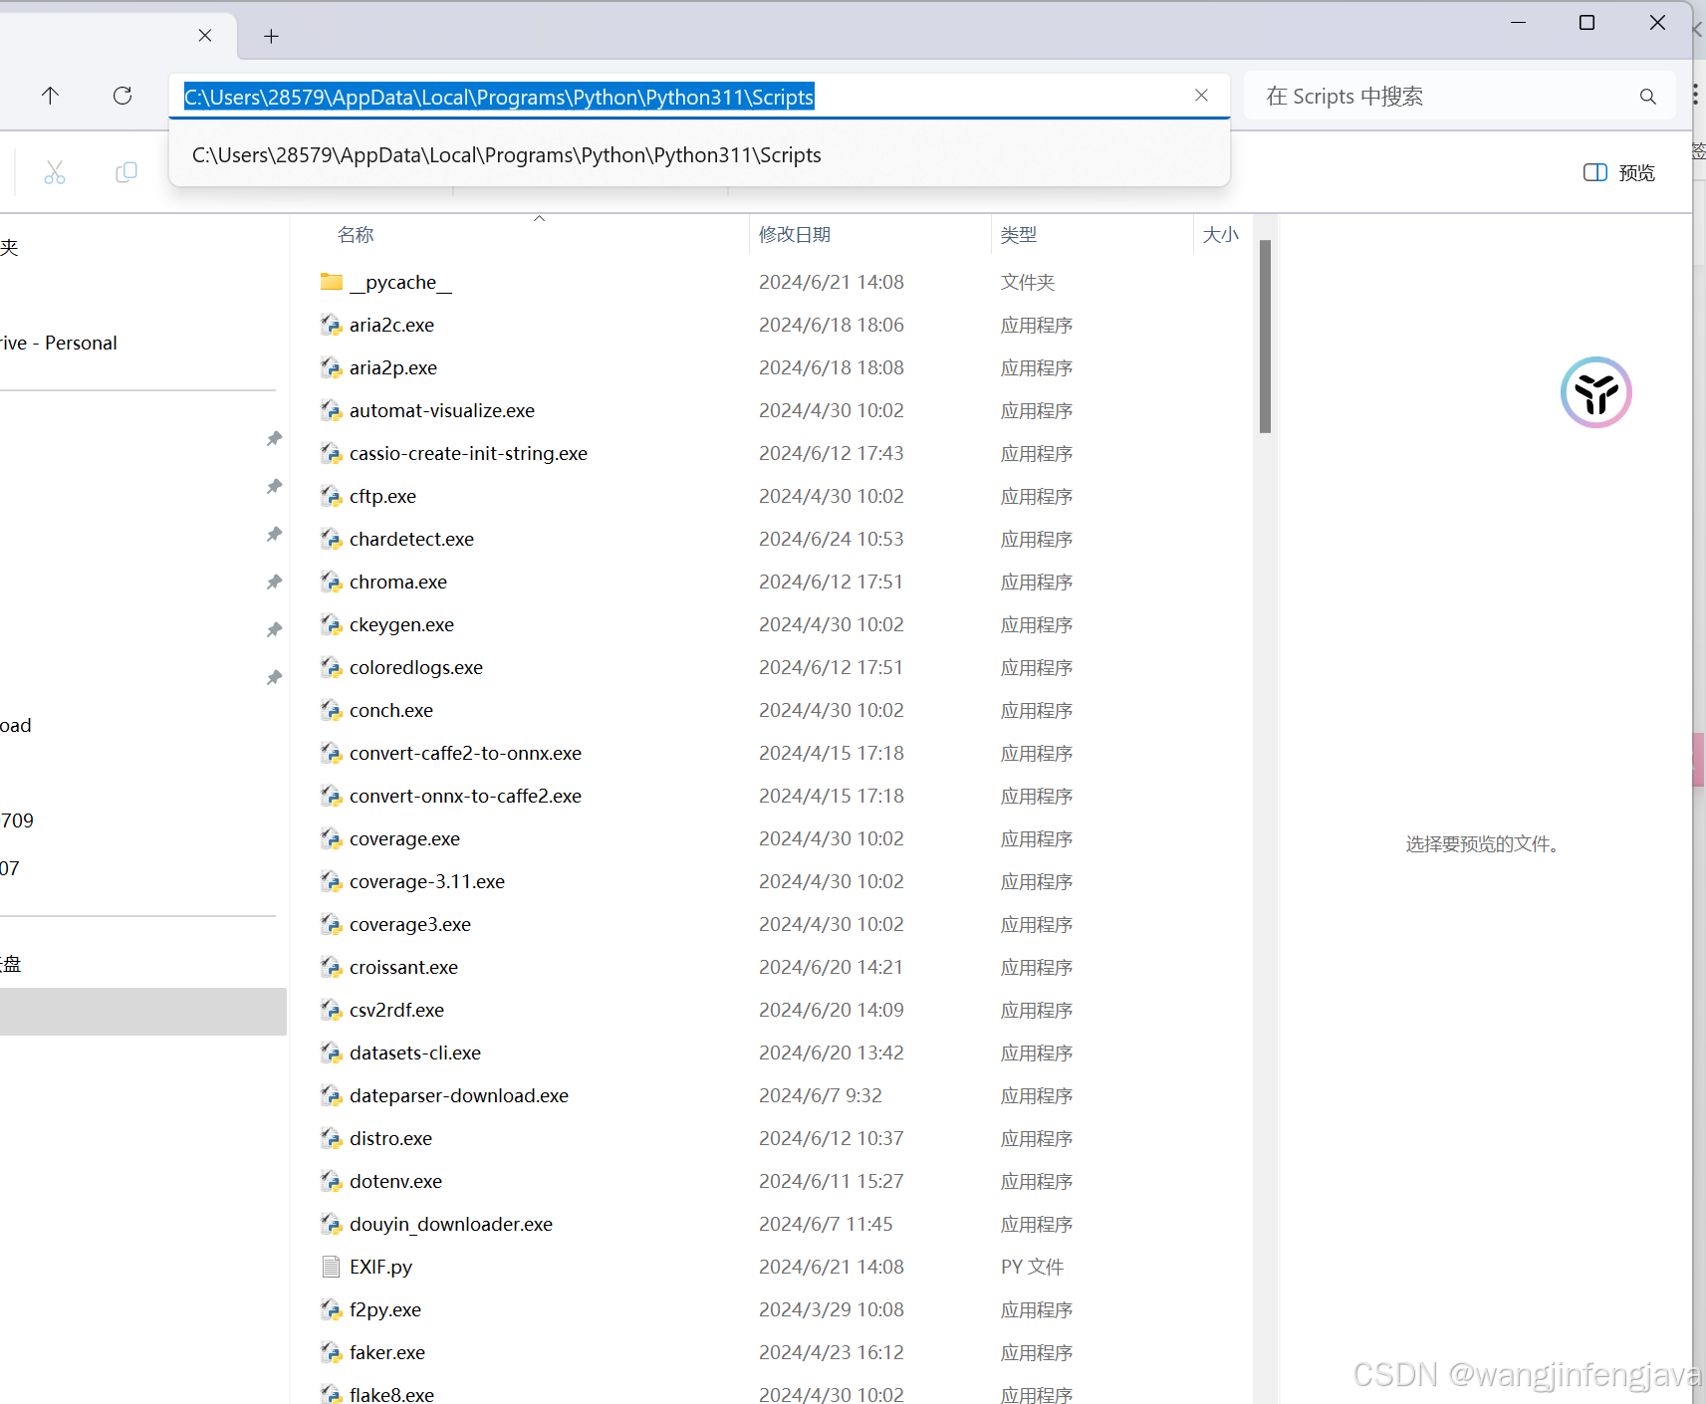Select croissant.exe icon
Screen dimensions: 1706x1404
coord(332,967)
